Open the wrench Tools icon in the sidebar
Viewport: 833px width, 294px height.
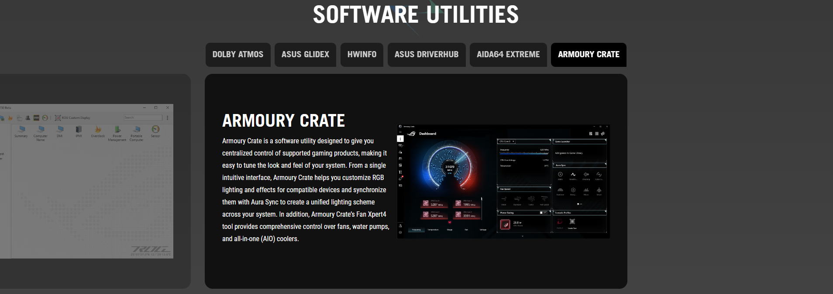[x=400, y=172]
